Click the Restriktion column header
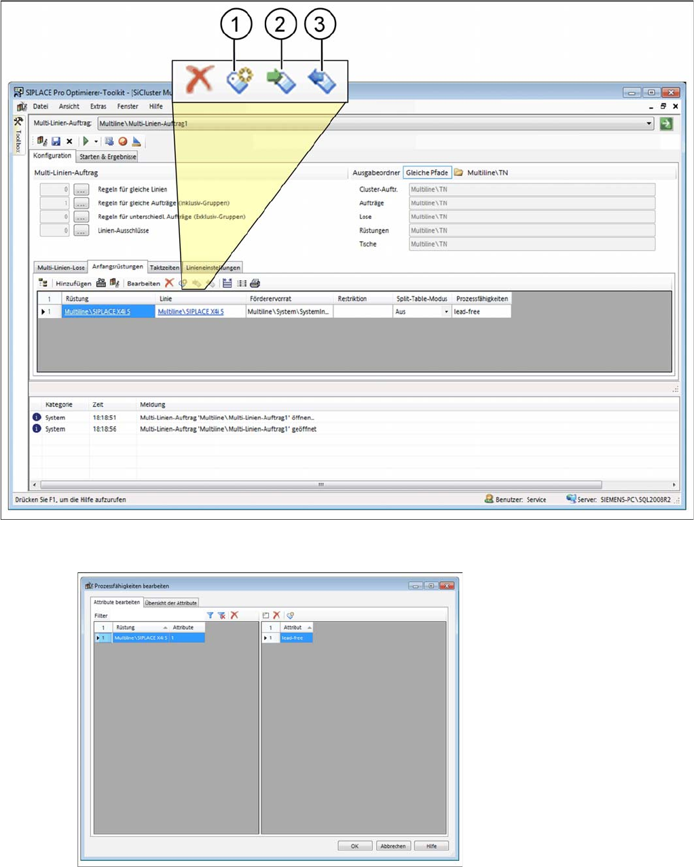This screenshot has width=694, height=867. [x=363, y=299]
